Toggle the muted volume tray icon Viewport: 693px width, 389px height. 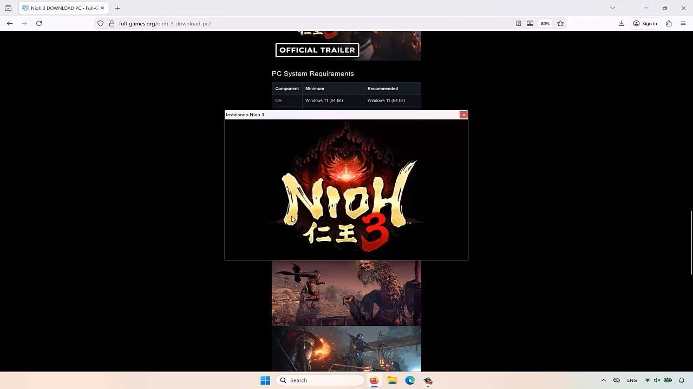(x=657, y=380)
